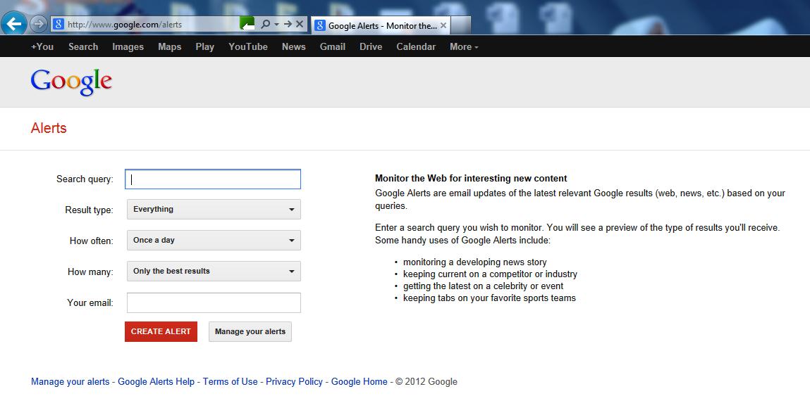The width and height of the screenshot is (810, 408).
Task: Click 'monitoring a developing news story' bullet
Action: click(x=474, y=262)
